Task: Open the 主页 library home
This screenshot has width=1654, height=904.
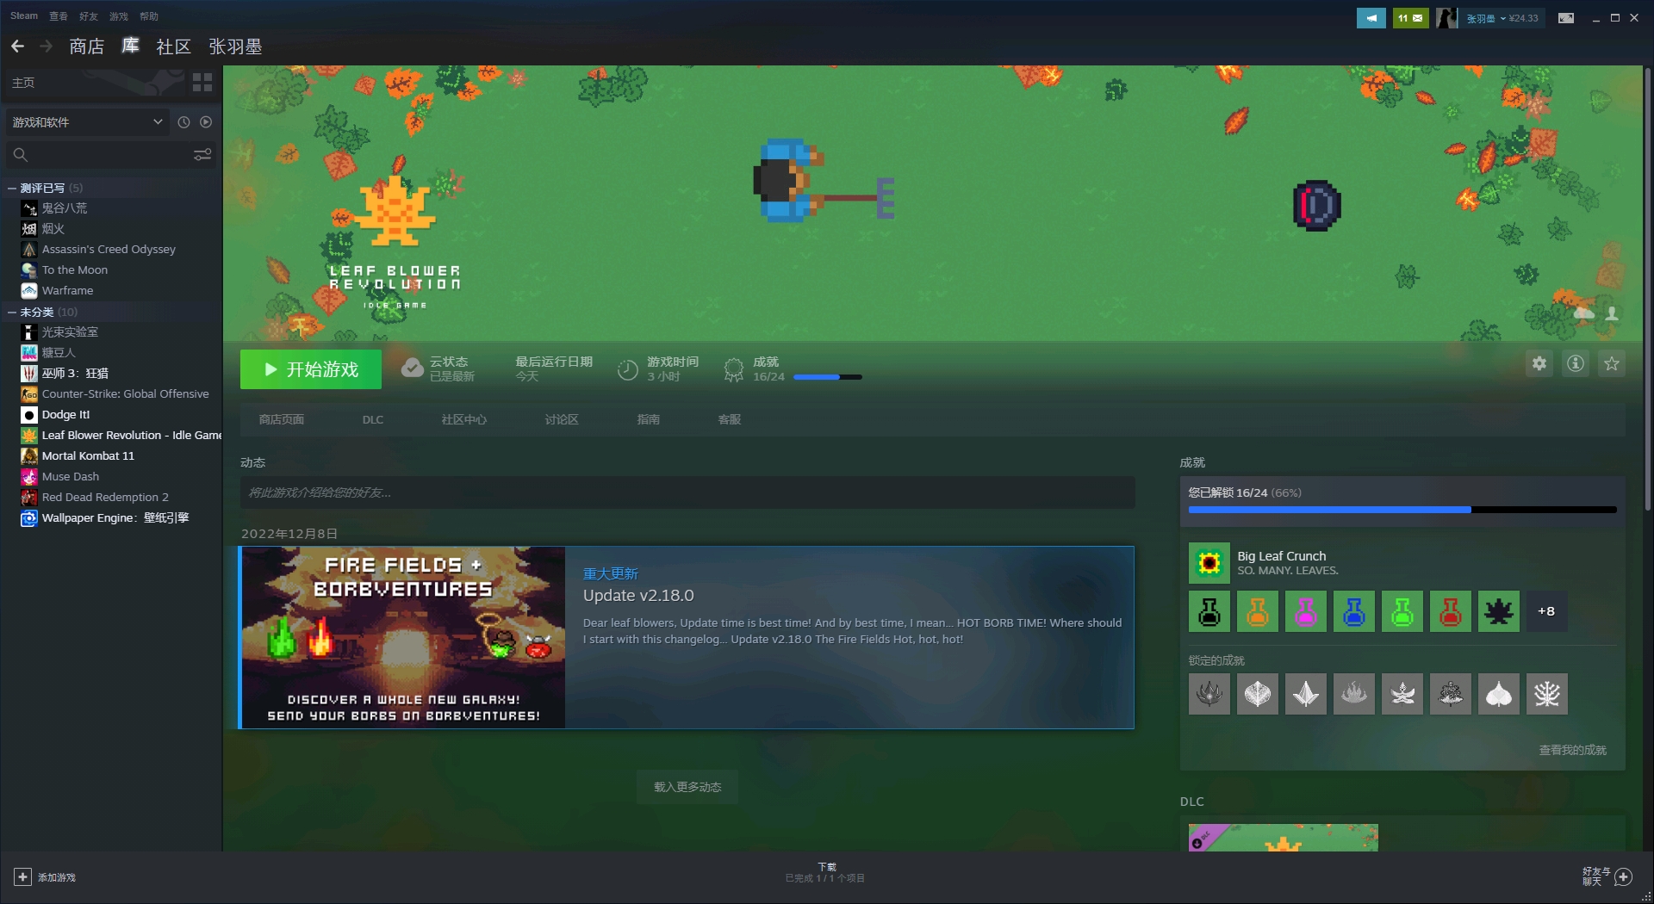Action: coord(24,83)
